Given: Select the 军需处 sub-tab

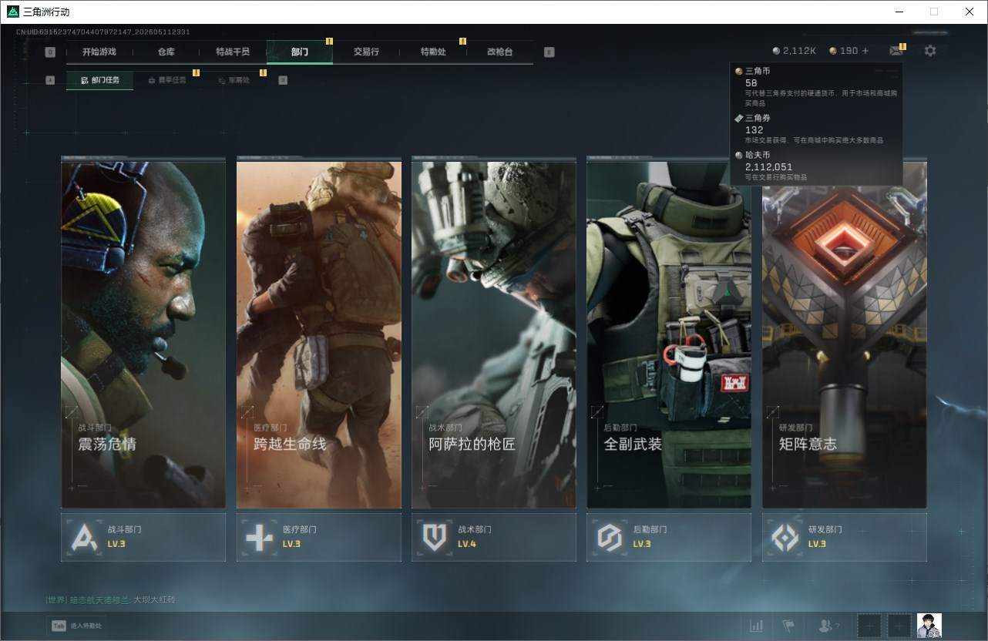Looking at the screenshot, I should [234, 80].
